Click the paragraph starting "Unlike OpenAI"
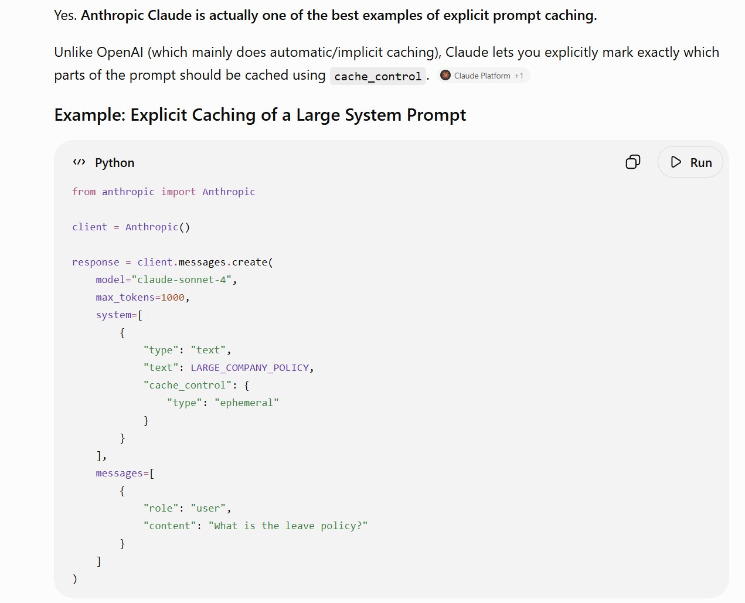This screenshot has width=745, height=603. pyautogui.click(x=387, y=63)
